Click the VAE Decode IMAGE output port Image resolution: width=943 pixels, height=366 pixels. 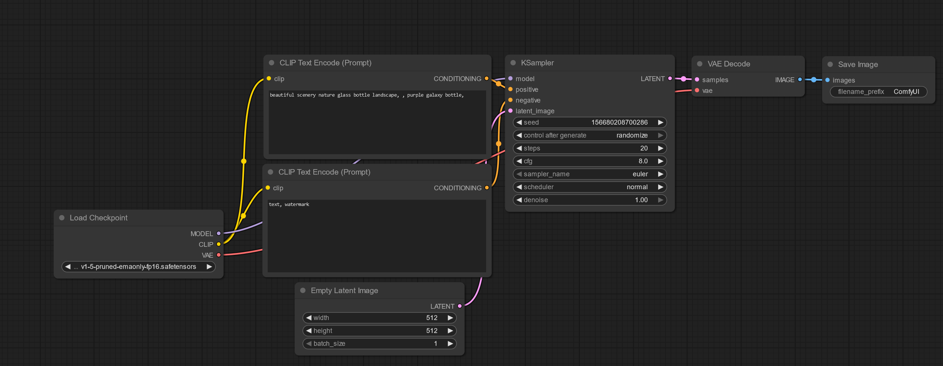coord(800,79)
